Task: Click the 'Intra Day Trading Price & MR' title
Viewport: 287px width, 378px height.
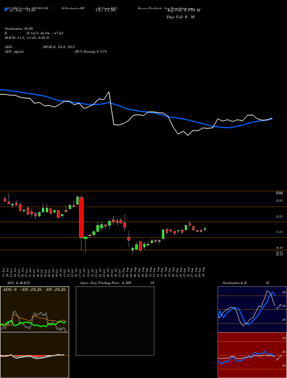Action: [x=106, y=283]
